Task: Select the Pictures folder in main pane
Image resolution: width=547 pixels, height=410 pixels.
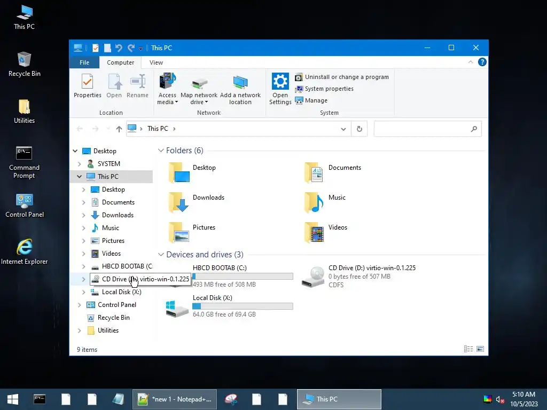Action: (192, 233)
